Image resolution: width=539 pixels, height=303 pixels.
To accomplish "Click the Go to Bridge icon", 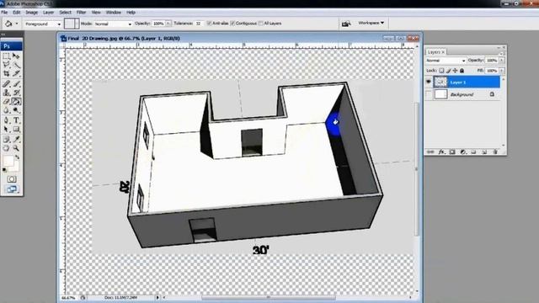I will click(x=346, y=24).
